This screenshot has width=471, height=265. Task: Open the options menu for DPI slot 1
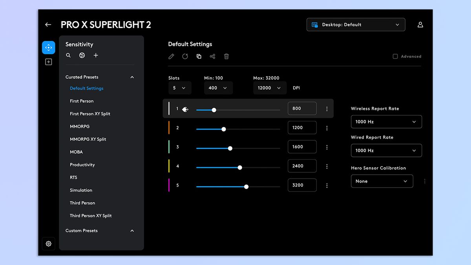pos(327,108)
